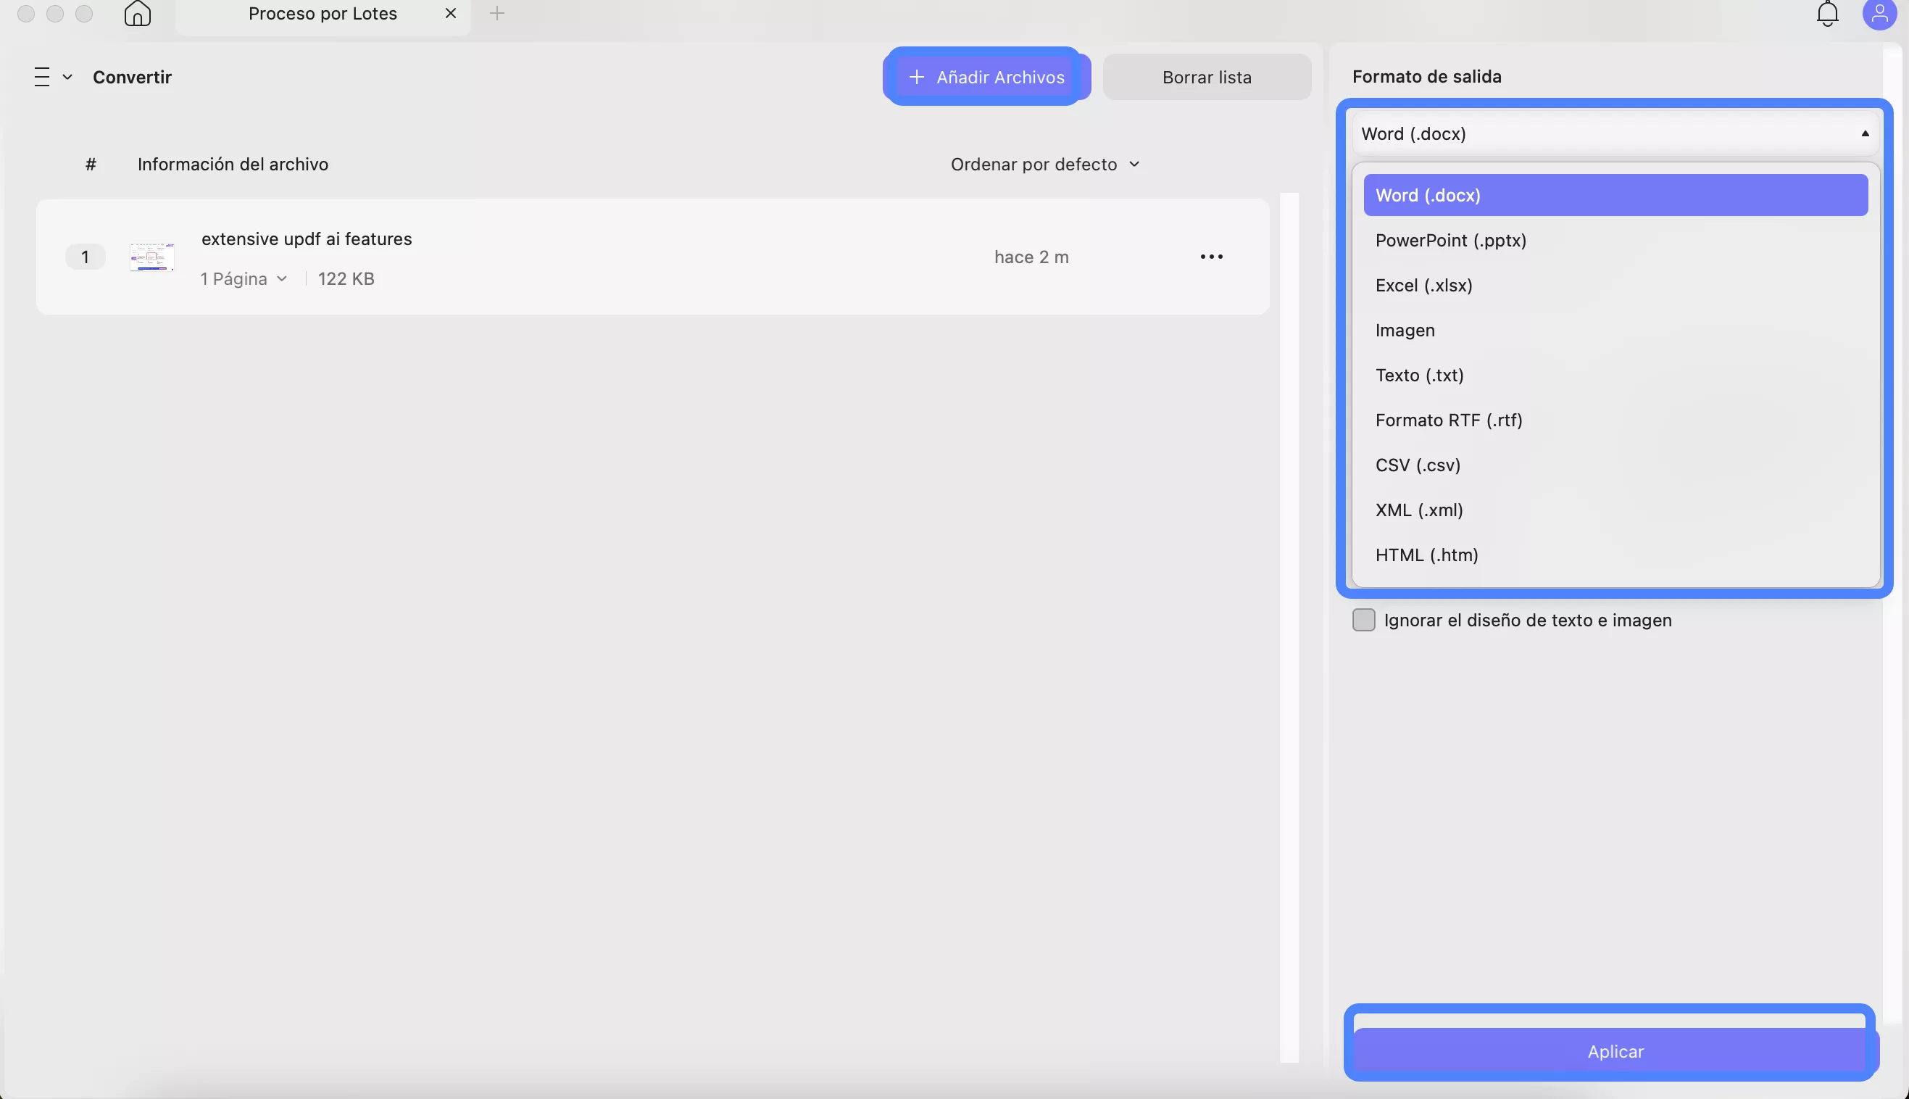Open Ordenar por defecto sort dropdown
The width and height of the screenshot is (1909, 1099).
click(1044, 165)
